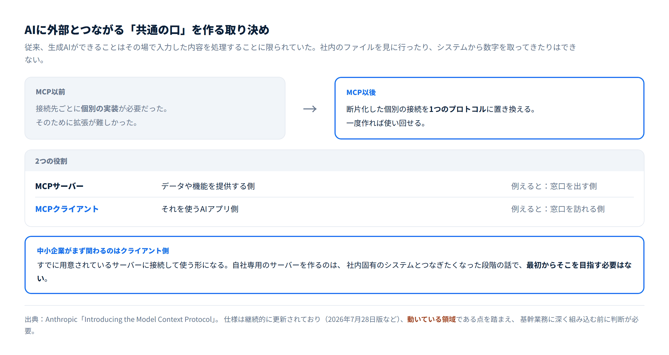The image size is (669, 355).
Task: Click the red highlighted text 動いている領域
Action: 431,319
